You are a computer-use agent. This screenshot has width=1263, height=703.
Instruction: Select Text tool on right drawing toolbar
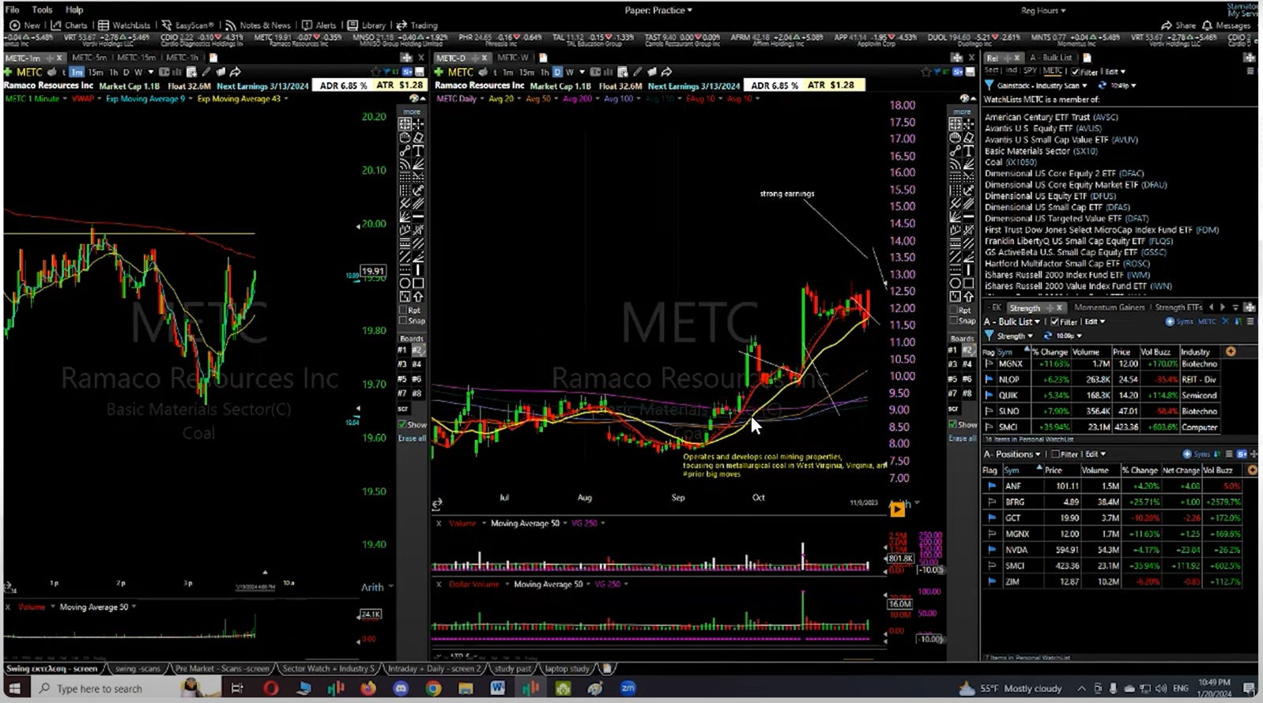click(x=969, y=150)
